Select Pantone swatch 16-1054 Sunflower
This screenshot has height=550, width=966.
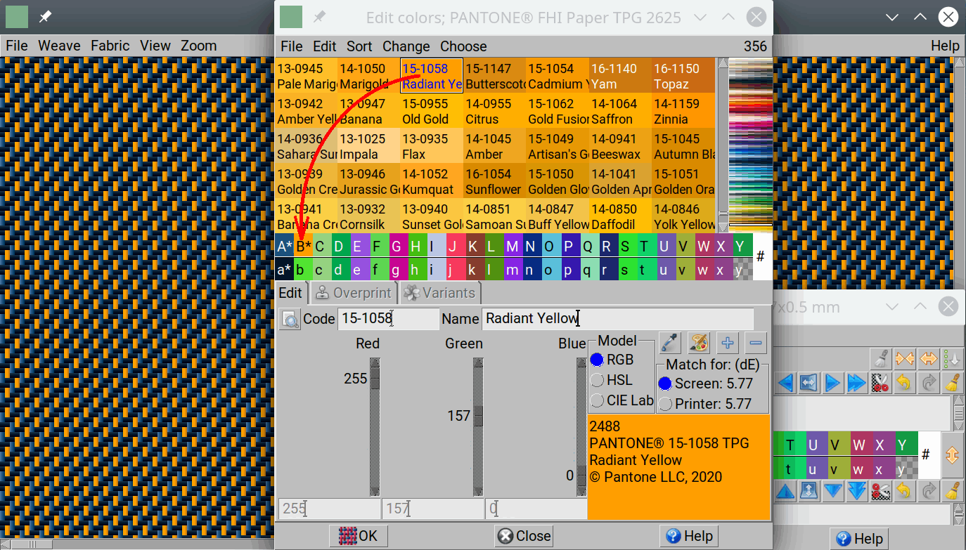point(494,181)
